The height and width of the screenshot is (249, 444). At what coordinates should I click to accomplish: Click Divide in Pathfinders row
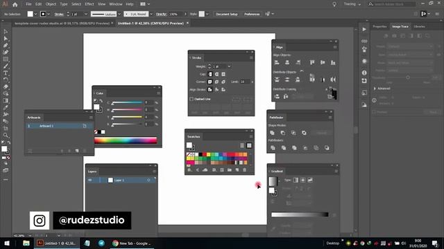[273, 147]
